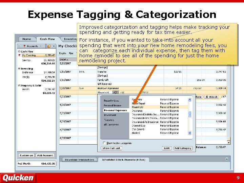Image resolution: width=244 pixels, height=183 pixels.
Task: Select Recently Used category group
Action: click(x=111, y=101)
